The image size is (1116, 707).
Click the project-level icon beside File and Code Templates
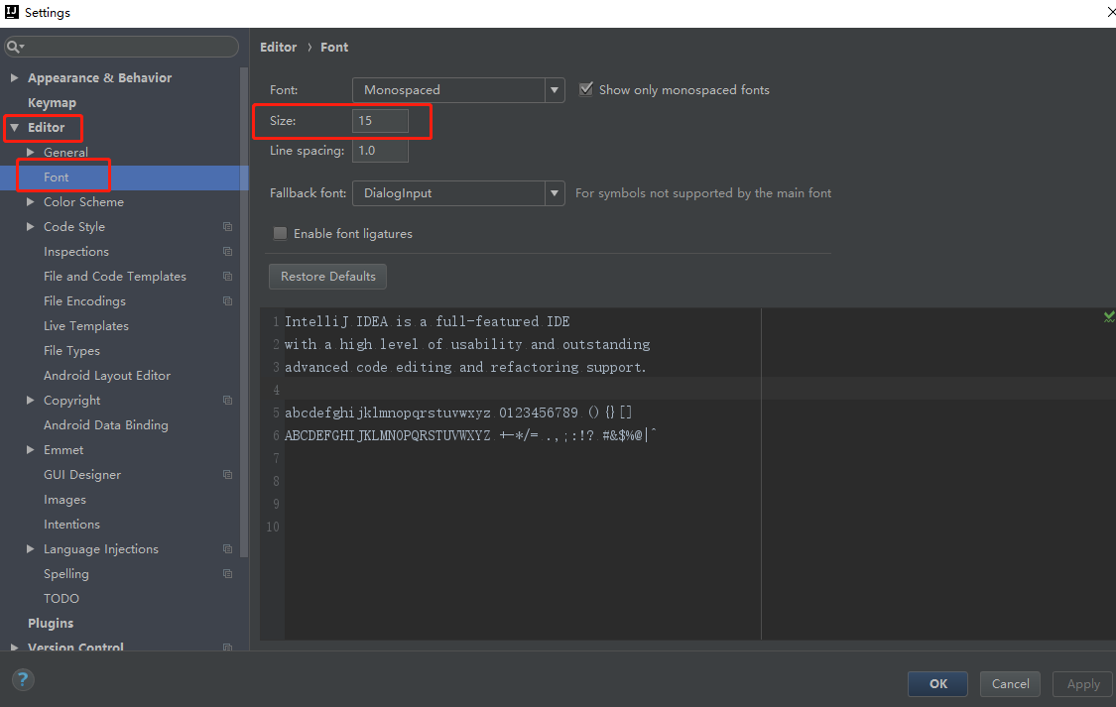[x=228, y=277]
